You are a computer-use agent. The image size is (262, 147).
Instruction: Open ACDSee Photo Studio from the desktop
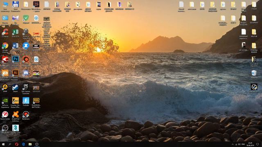[5, 73]
